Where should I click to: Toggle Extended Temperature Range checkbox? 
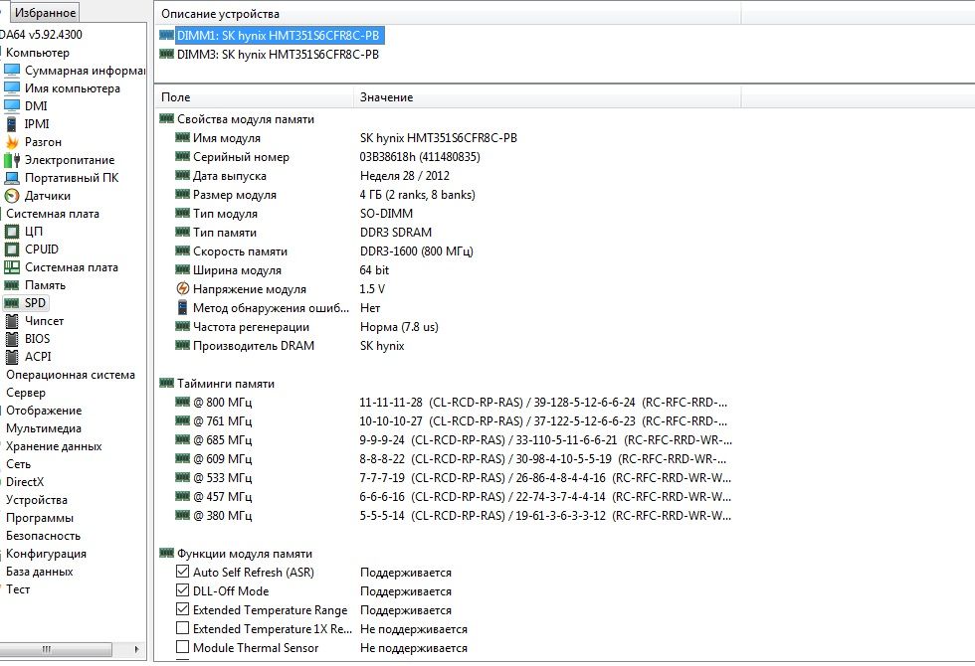pyautogui.click(x=182, y=609)
